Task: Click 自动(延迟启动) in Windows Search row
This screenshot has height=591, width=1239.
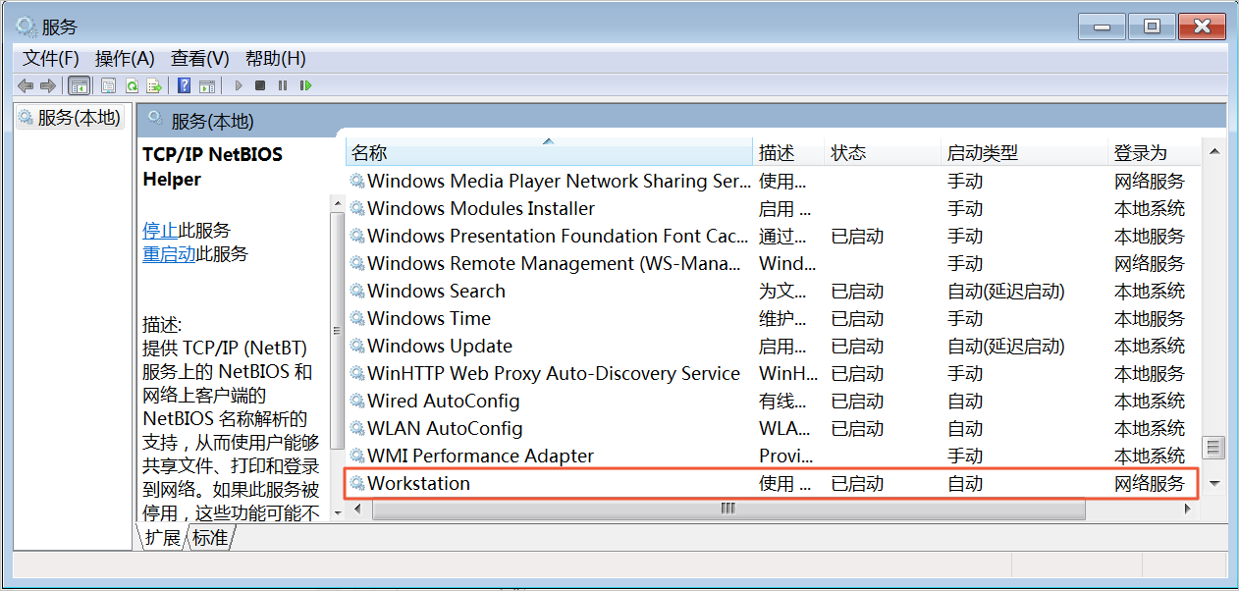Action: tap(1005, 291)
